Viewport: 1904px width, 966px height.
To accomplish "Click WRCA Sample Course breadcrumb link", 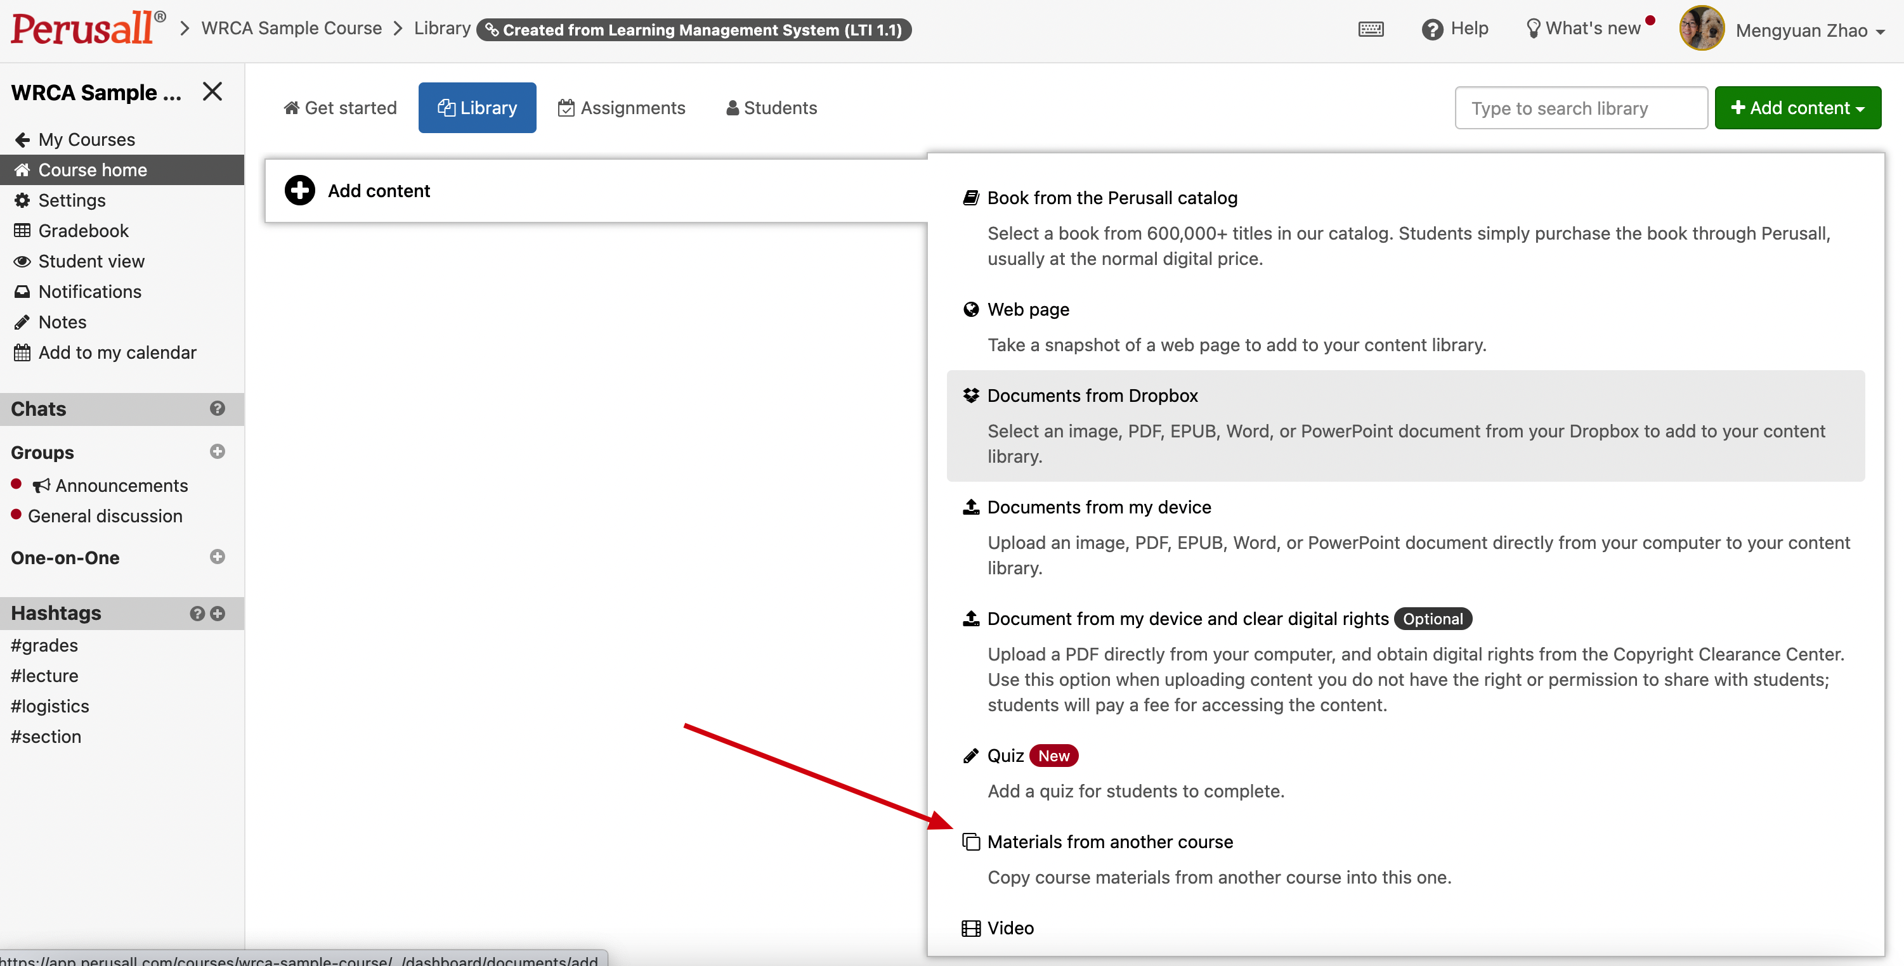I will coord(291,28).
